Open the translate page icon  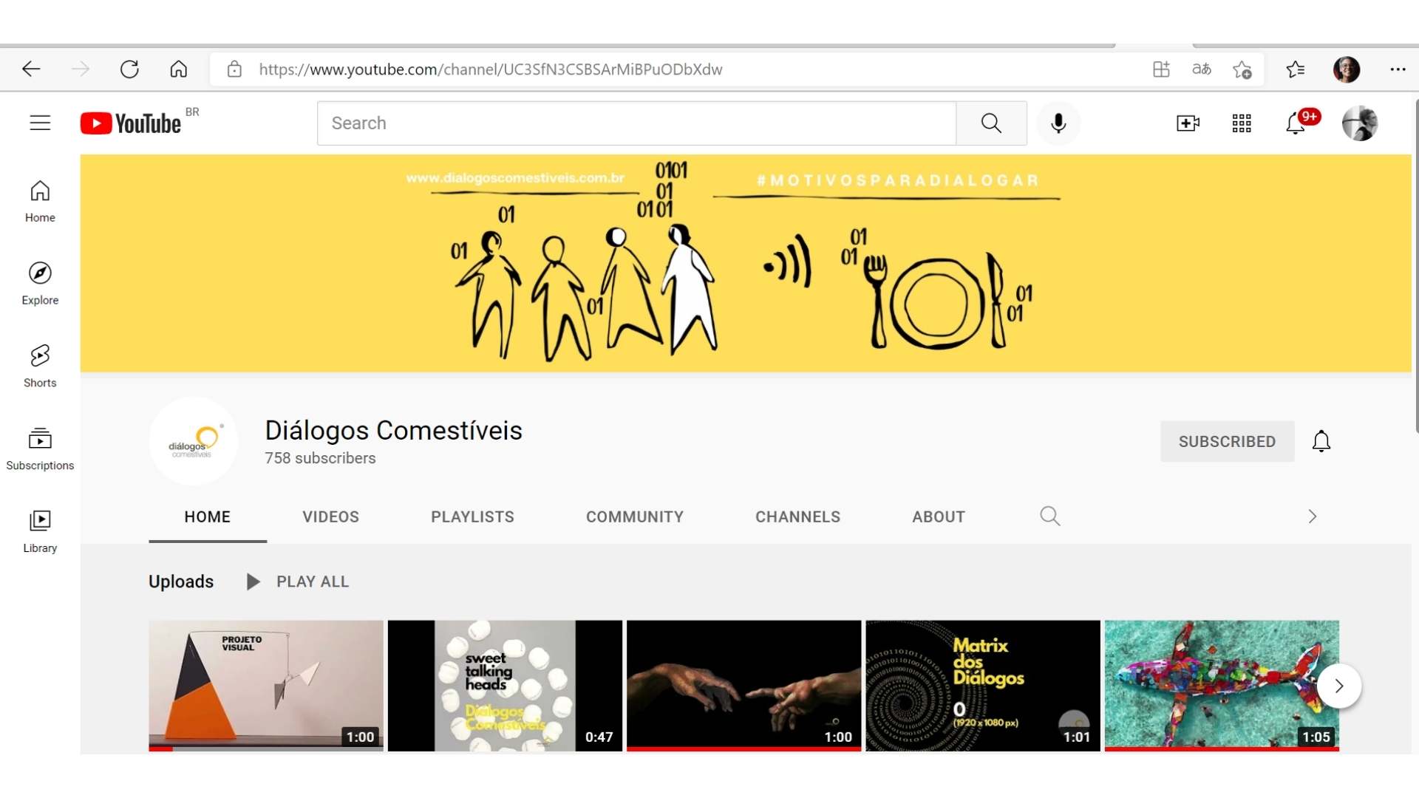1202,69
